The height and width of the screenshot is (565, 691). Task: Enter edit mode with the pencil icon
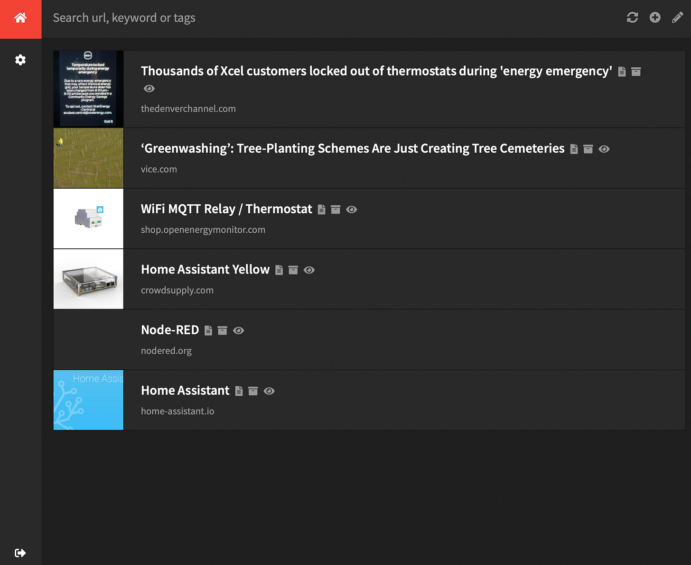[678, 18]
